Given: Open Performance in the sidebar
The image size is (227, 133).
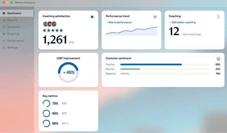Looking at the screenshot, I should [x=17, y=41].
